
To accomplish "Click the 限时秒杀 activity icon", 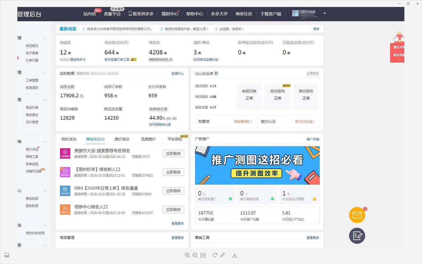I will [65, 172].
